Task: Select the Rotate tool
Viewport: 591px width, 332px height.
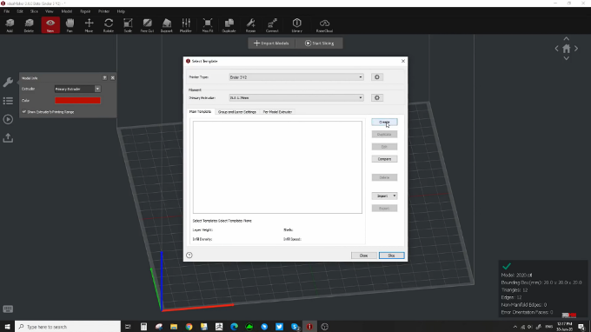Action: (109, 25)
